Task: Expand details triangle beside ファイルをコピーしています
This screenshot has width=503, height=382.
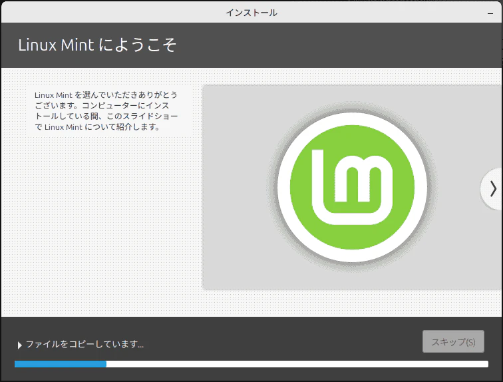Action: (19, 345)
